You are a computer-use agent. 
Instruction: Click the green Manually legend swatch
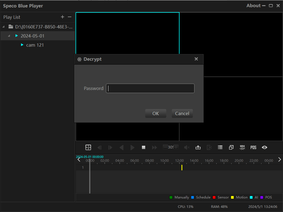171,197
